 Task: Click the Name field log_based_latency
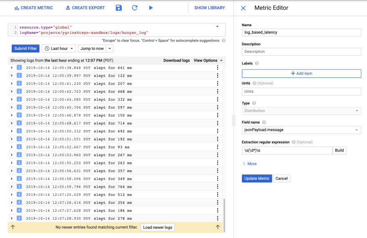tap(301, 32)
